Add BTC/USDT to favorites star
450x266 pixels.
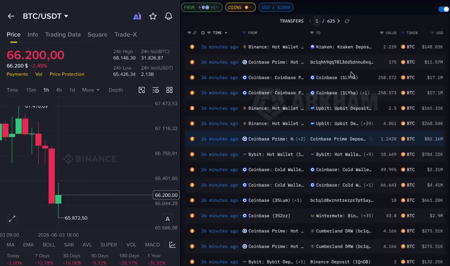click(x=153, y=16)
